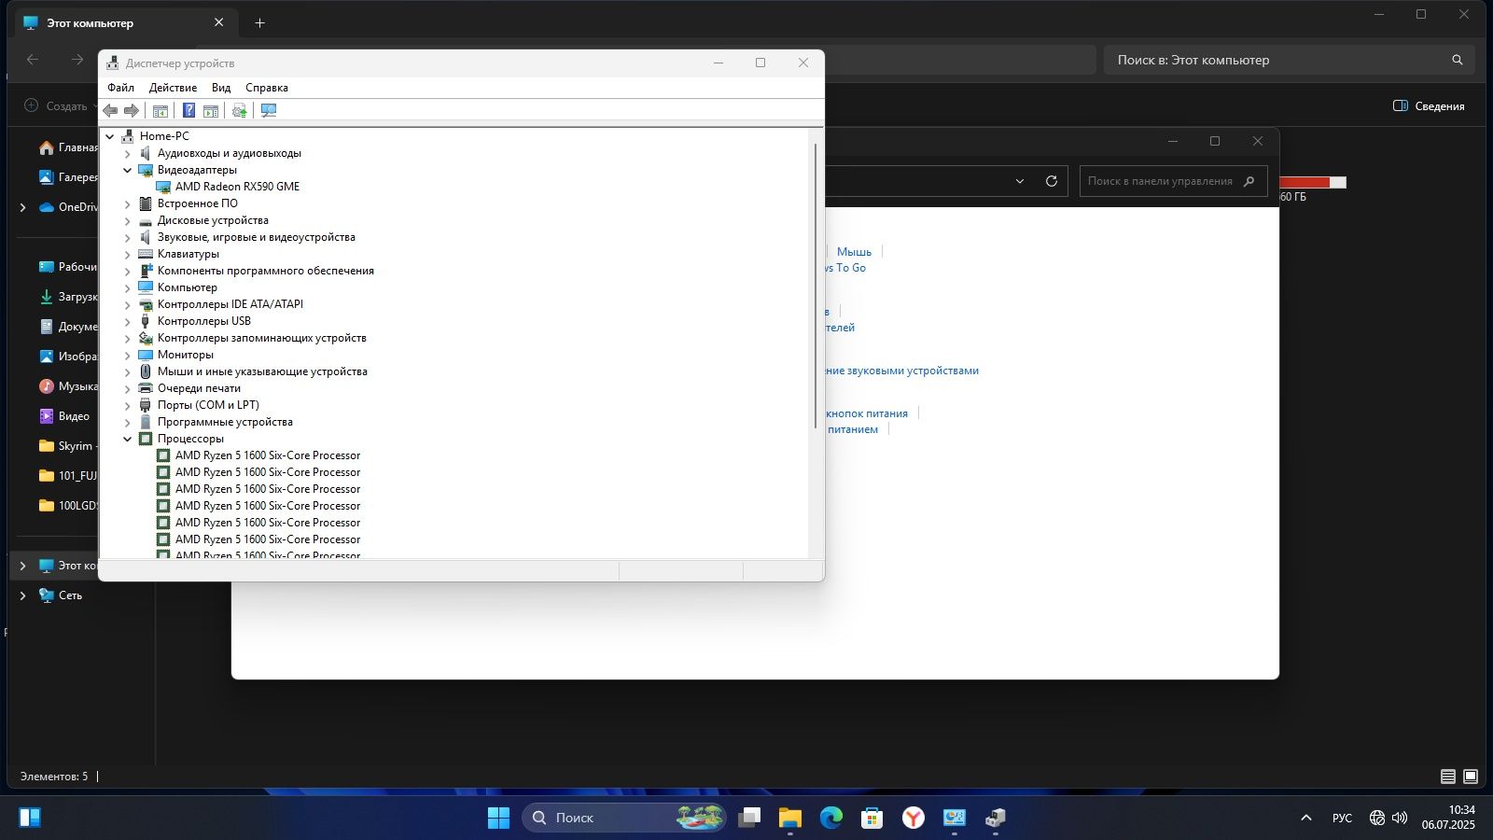
Task: Select Звуковые, игровые и видеоустройства item
Action: 256,237
